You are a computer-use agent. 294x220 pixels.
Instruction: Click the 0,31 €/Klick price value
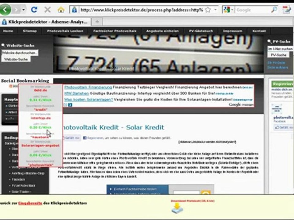pos(40,100)
